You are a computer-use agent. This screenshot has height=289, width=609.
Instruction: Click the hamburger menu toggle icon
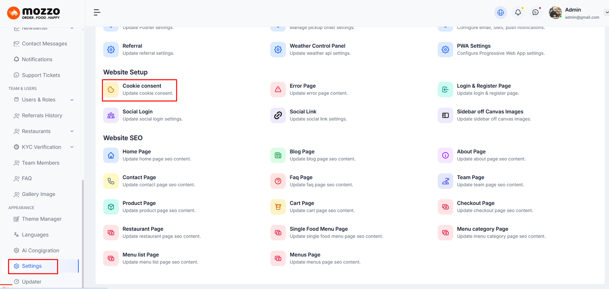tap(97, 13)
